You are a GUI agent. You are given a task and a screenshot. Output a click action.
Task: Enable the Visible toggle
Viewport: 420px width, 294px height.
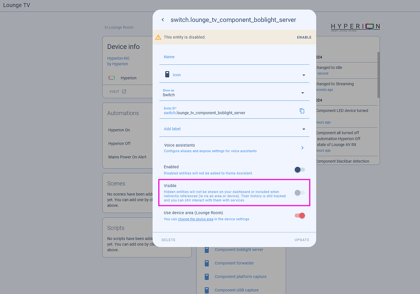point(299,193)
